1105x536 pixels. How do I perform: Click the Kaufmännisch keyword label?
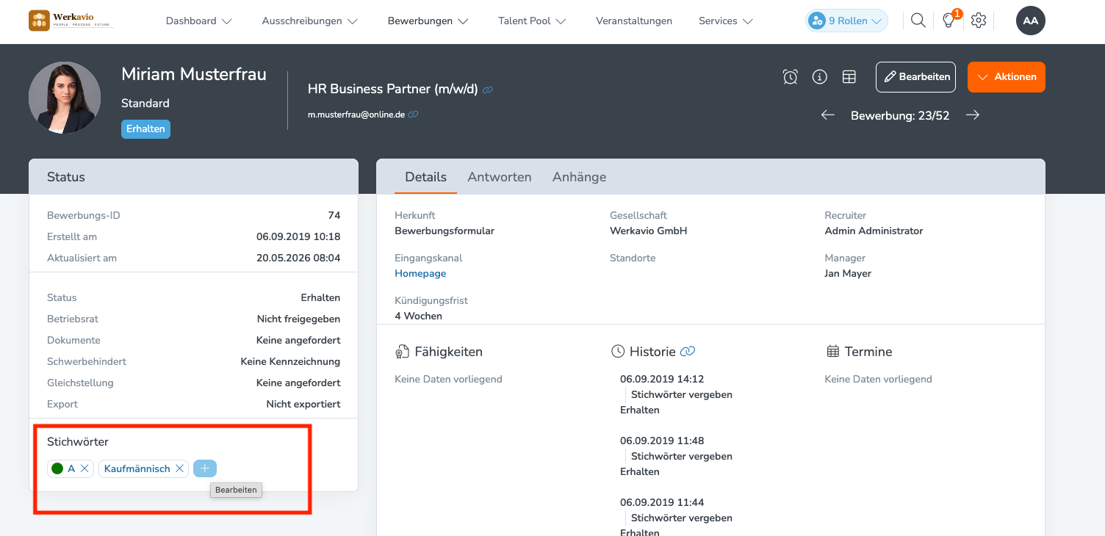137,468
